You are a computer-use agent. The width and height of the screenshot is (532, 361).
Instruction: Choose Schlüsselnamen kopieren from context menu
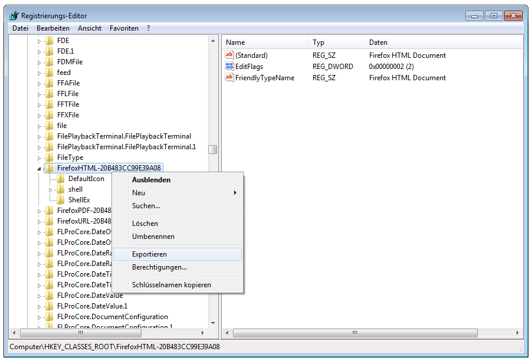171,285
